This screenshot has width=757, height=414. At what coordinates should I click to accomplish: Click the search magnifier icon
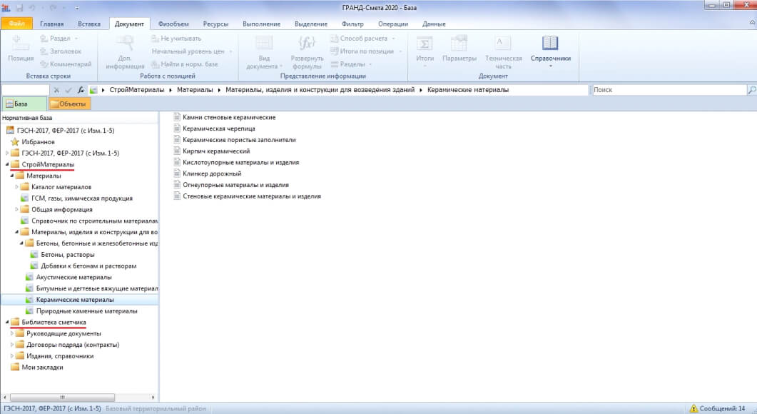(751, 90)
